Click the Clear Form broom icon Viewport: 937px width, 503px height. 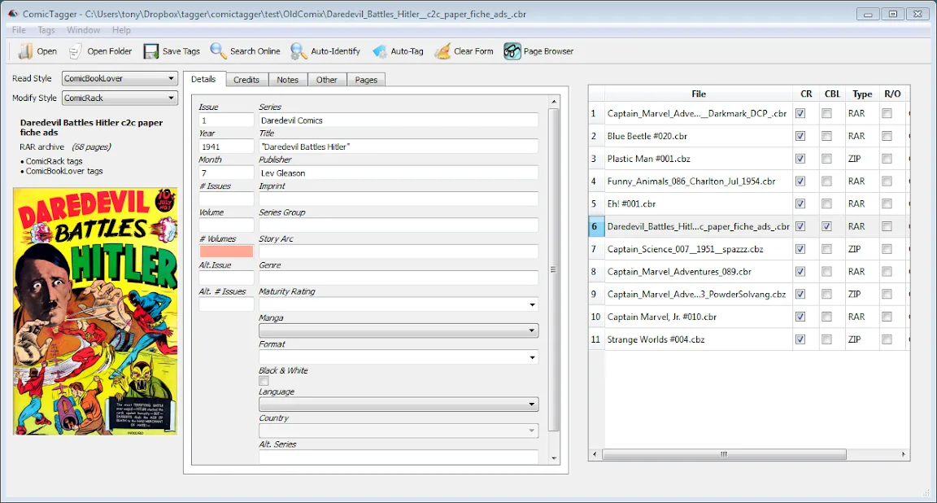click(442, 51)
